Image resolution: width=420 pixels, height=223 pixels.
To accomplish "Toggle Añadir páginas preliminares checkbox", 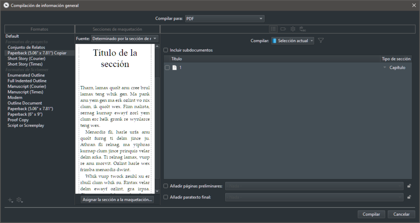I will coord(166,186).
